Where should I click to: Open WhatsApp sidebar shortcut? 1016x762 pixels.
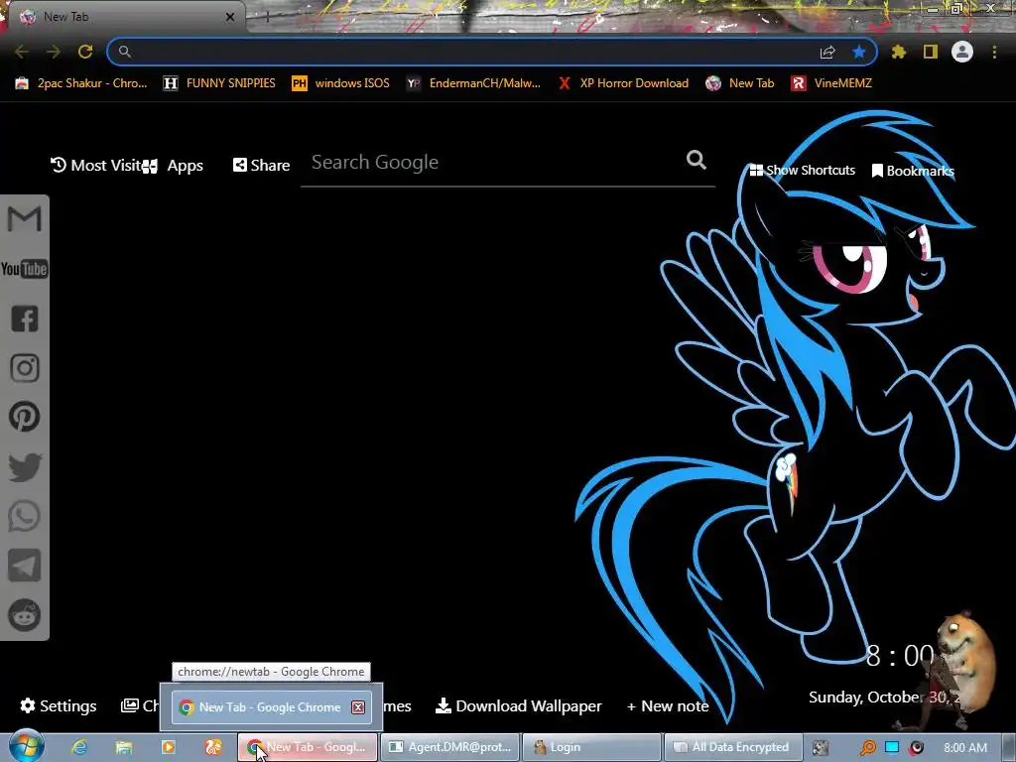click(x=25, y=516)
